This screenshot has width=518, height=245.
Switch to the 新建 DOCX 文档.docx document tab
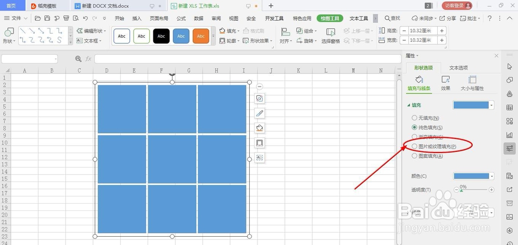(x=106, y=6)
